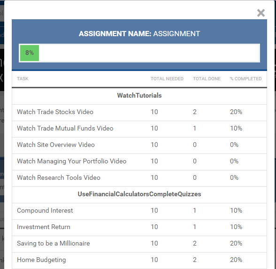The image size is (276, 269).
Task: Open the Watch Trade Stocks Video task
Action: 55,112
